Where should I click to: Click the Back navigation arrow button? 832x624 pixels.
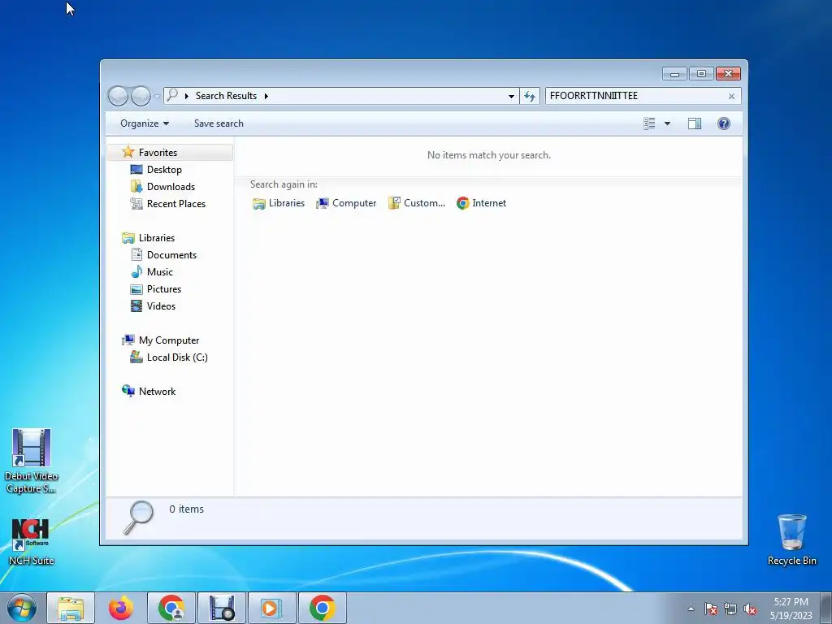coord(118,96)
